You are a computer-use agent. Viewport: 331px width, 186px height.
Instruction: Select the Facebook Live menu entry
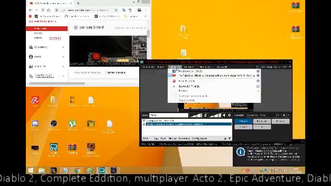tap(190, 71)
